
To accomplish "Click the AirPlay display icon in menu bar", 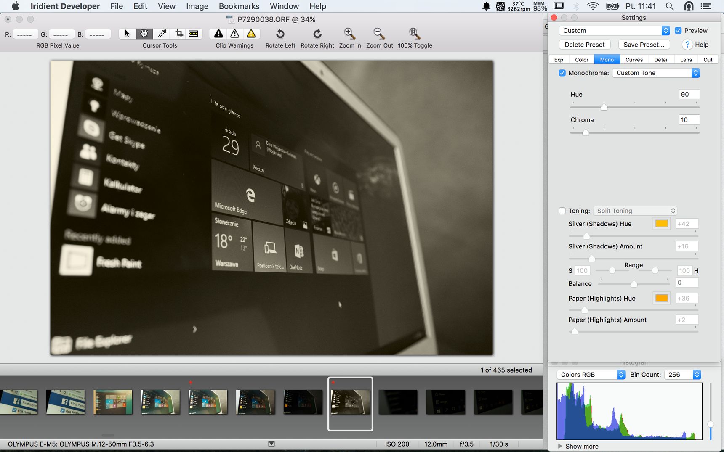I will [x=559, y=6].
